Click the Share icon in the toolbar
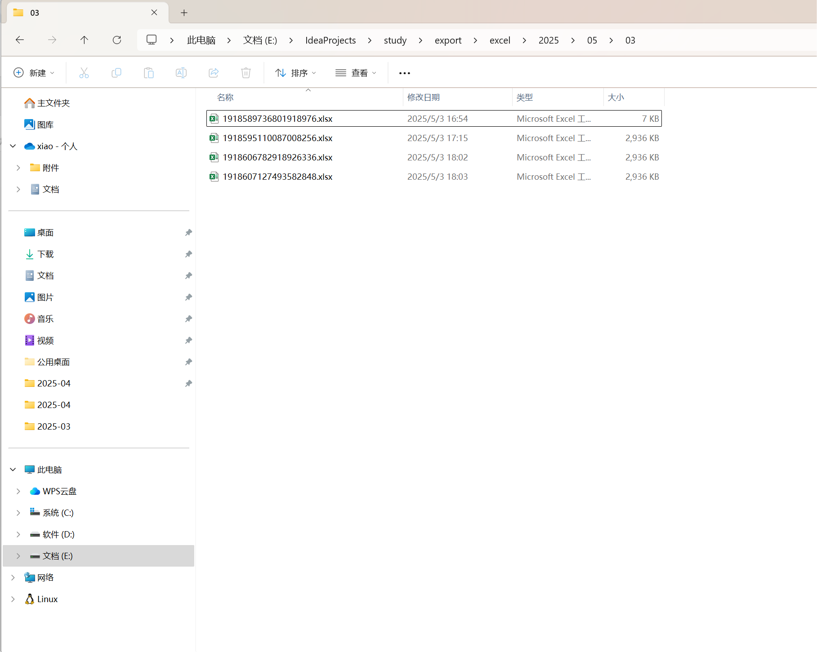The width and height of the screenshot is (817, 652). [x=214, y=72]
